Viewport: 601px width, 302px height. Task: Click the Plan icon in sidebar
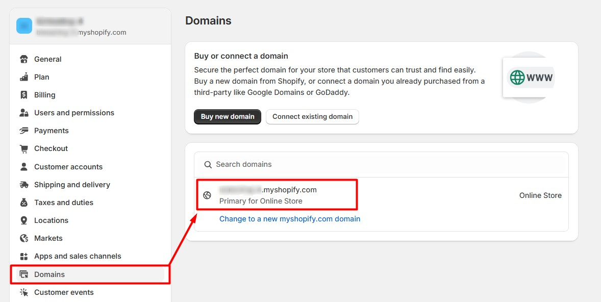coord(24,77)
